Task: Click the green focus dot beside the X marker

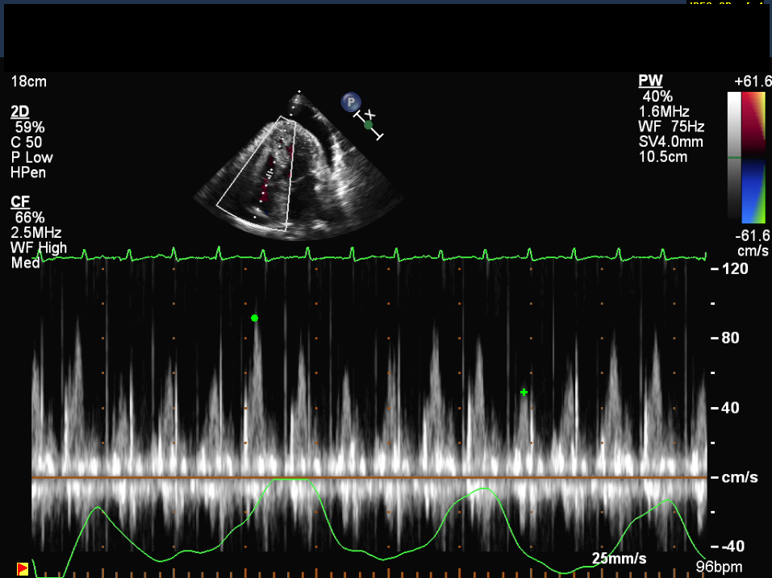Action: coord(369,125)
